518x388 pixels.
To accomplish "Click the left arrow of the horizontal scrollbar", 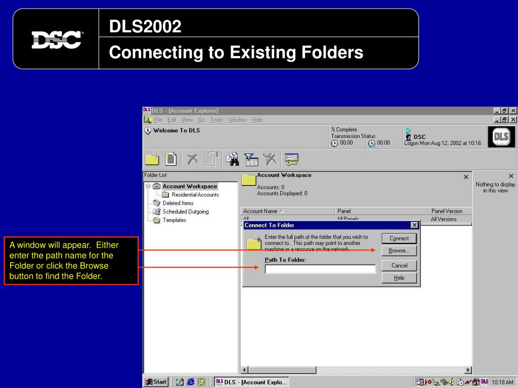I will [x=244, y=370].
